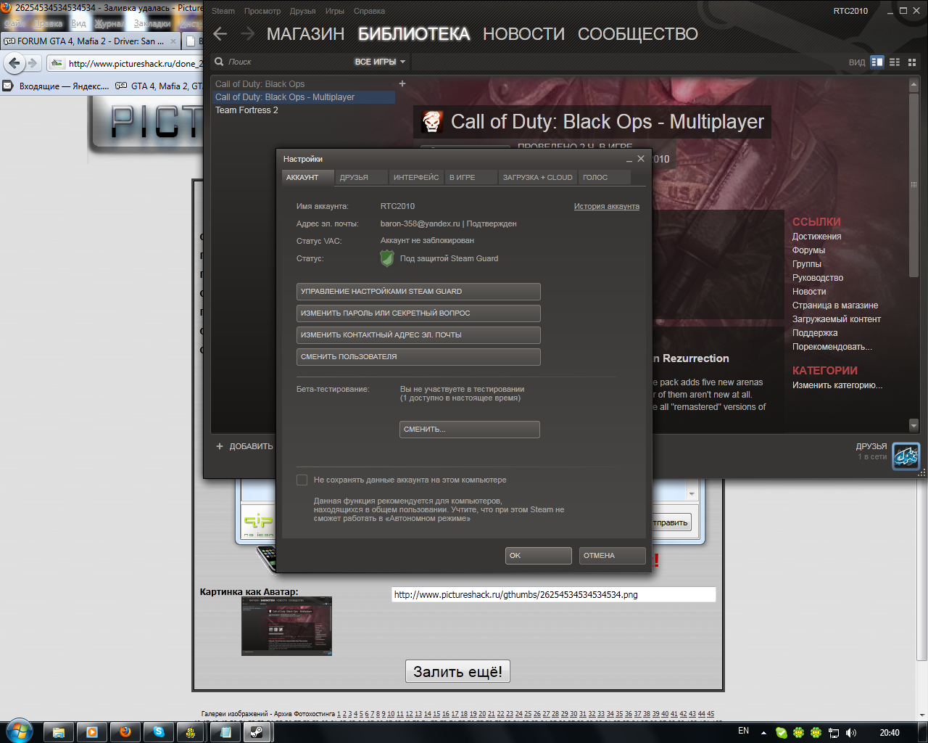Click the avatar thumbnail image on web page
The width and height of the screenshot is (928, 743).
click(x=286, y=626)
